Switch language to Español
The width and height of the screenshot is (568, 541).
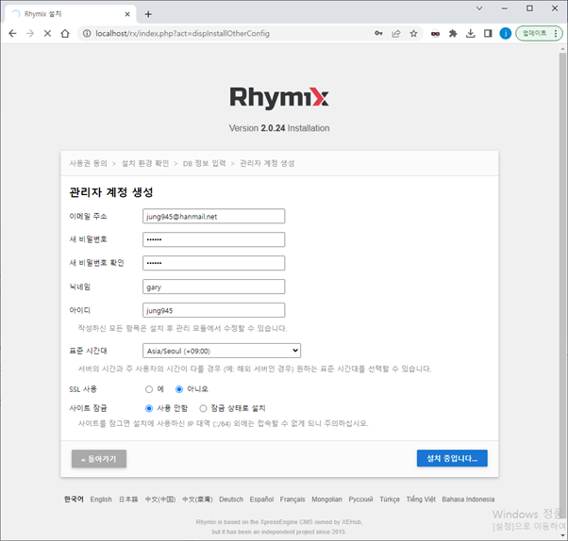pos(261,500)
